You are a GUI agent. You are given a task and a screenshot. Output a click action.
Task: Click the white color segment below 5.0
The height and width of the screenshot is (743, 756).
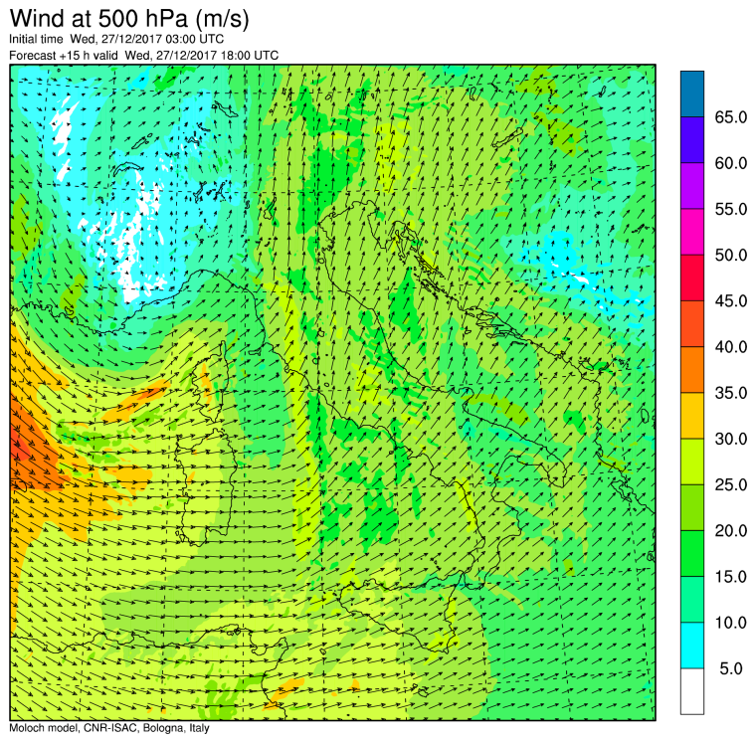click(692, 691)
